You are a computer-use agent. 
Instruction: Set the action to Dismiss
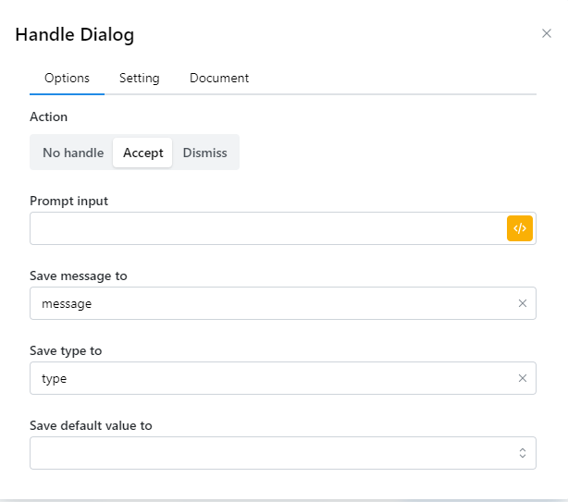point(204,153)
